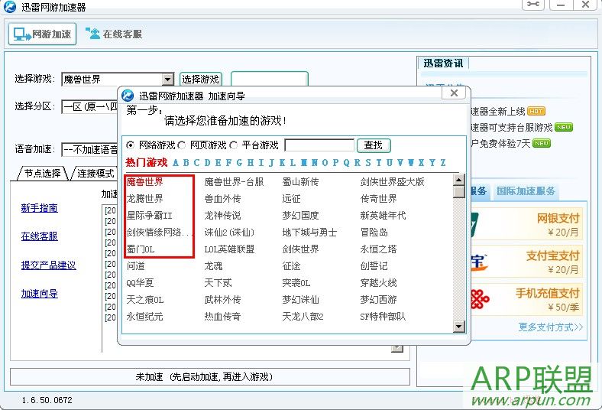Choose game 冒险岛
Image resolution: width=602 pixels, height=410 pixels.
point(374,233)
